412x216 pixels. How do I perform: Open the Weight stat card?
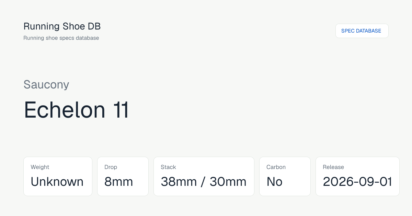click(x=58, y=176)
